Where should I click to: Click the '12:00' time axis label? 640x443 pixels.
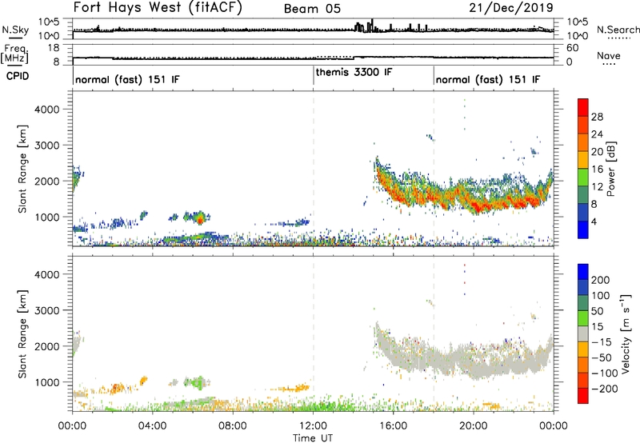coord(313,426)
